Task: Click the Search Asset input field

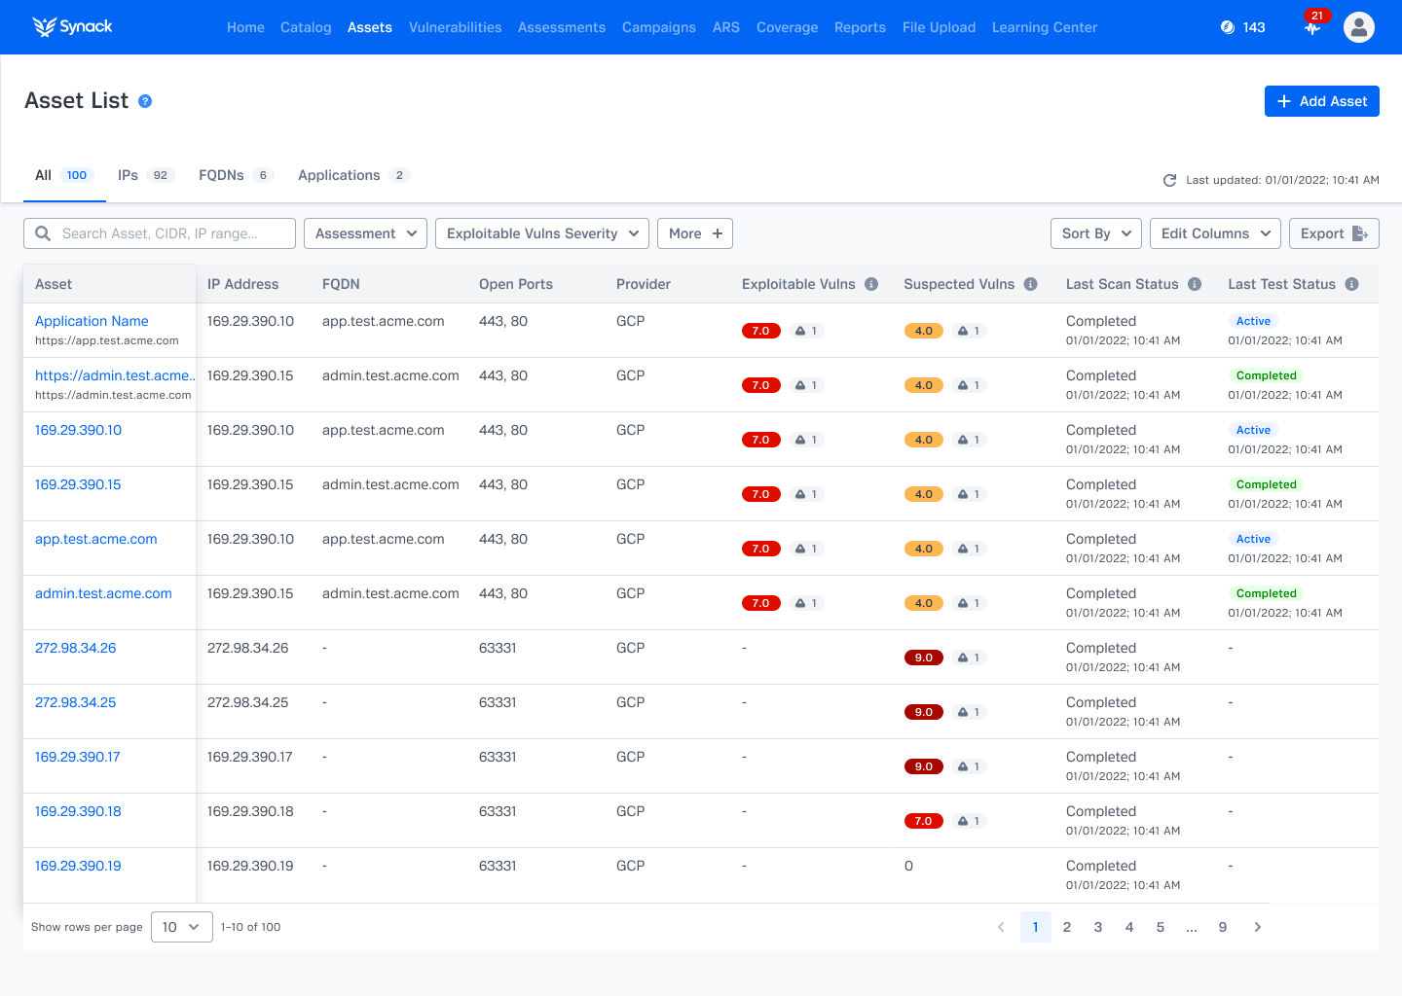Action: pyautogui.click(x=160, y=233)
